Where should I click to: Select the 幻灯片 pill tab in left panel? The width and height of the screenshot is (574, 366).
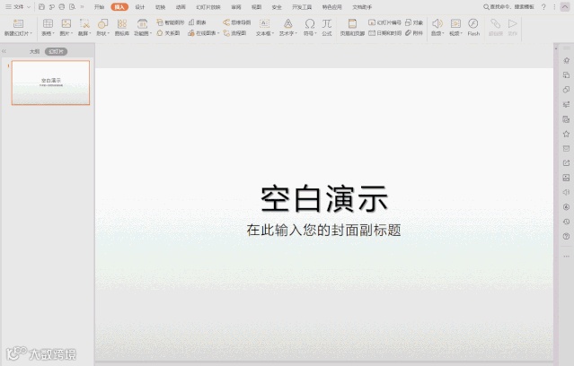[x=56, y=51]
